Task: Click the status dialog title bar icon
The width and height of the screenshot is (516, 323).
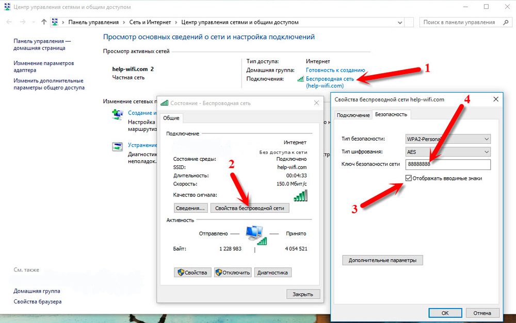Action: 164,103
